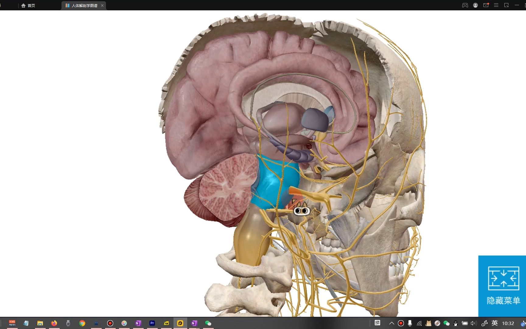Open the 首页 home tab
Image resolution: width=526 pixels, height=329 pixels.
[28, 5]
